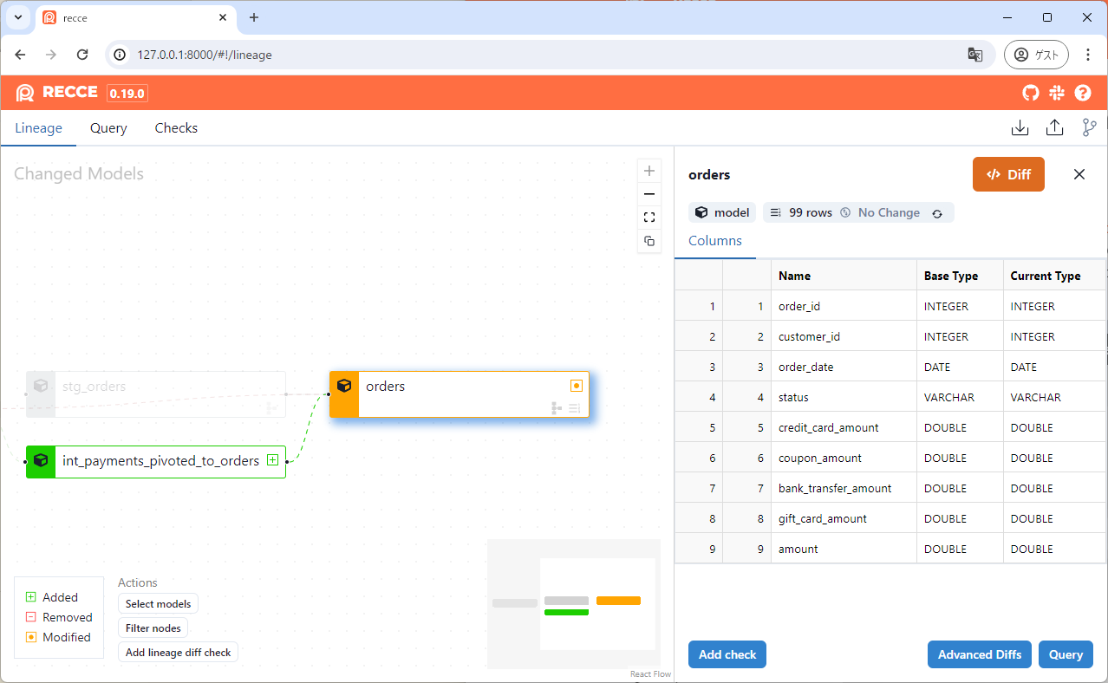Zoom out on lineage graph
This screenshot has width=1108, height=683.
pos(649,194)
